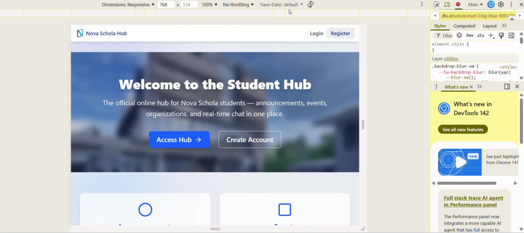Click the rendering emulation paintbrush icon
The image size is (524, 233).
(501, 36)
